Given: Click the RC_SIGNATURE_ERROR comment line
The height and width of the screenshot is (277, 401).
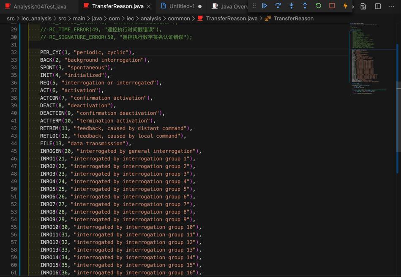Looking at the screenshot, I should click(x=116, y=37).
